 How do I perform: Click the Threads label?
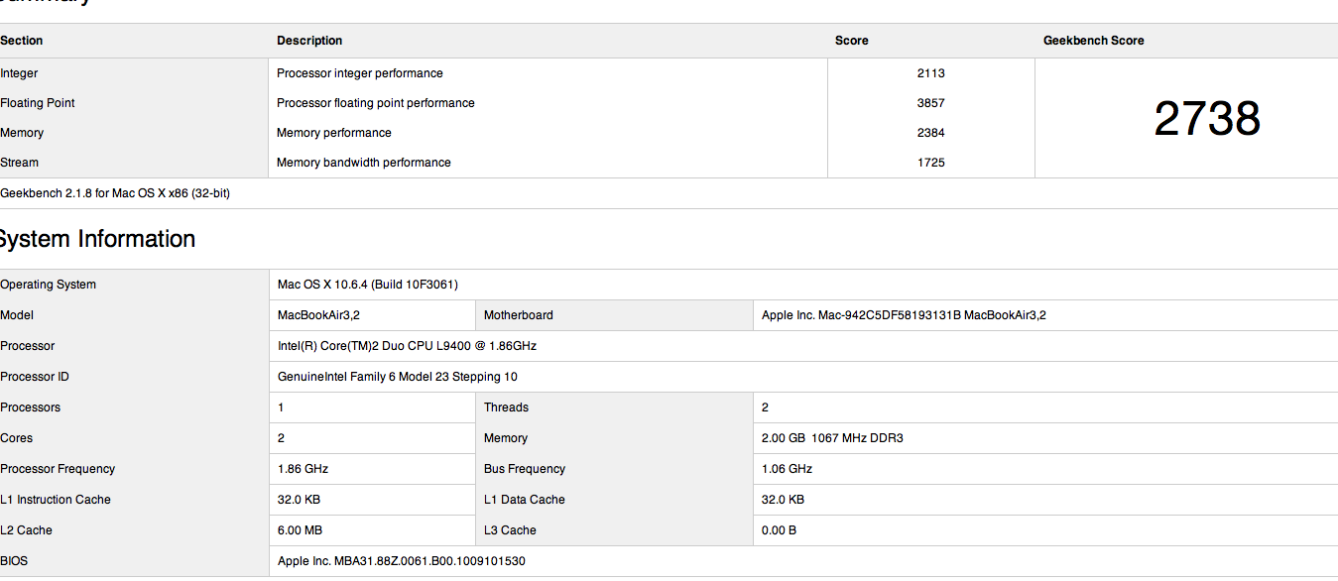point(506,407)
